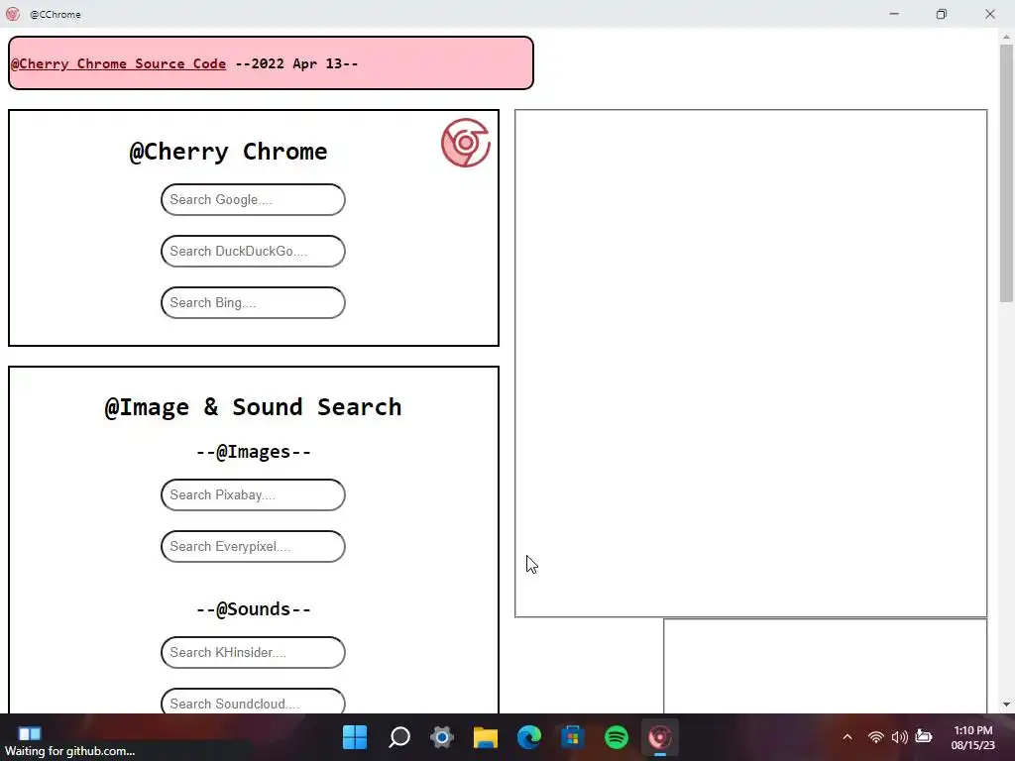The image size is (1015, 761).
Task: Click the --@Images-- subheading
Action: pyautogui.click(x=253, y=452)
